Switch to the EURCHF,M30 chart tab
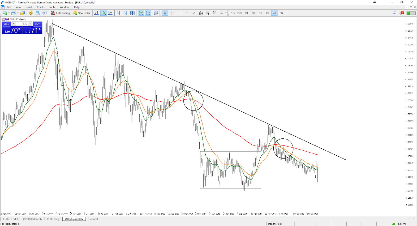Screen dimensions: 417x226 point(11,219)
